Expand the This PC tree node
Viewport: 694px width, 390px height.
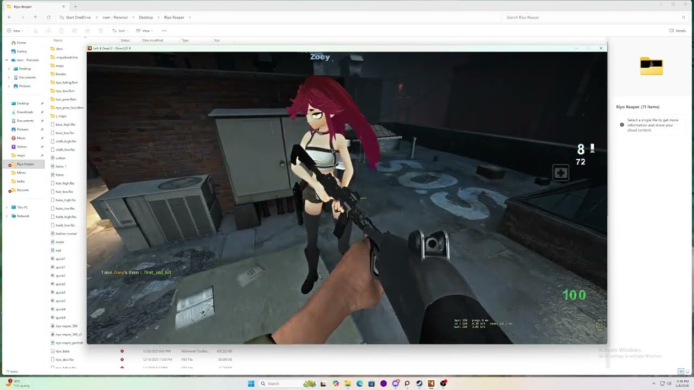(x=7, y=207)
